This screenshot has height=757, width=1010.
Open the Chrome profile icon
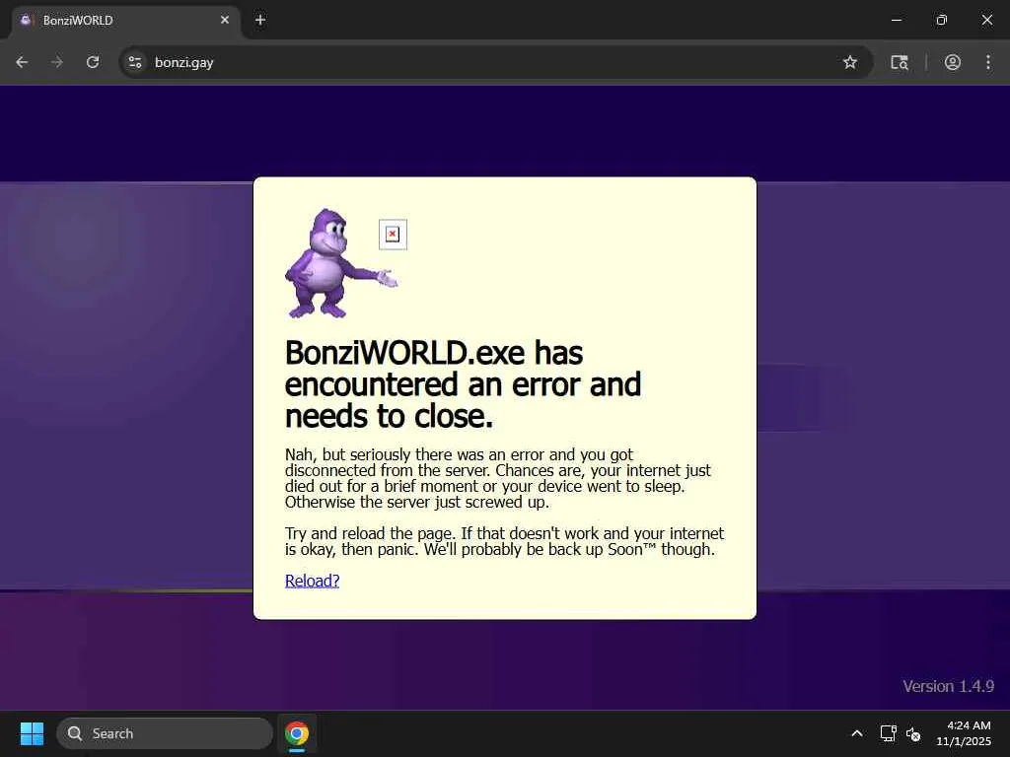(953, 62)
